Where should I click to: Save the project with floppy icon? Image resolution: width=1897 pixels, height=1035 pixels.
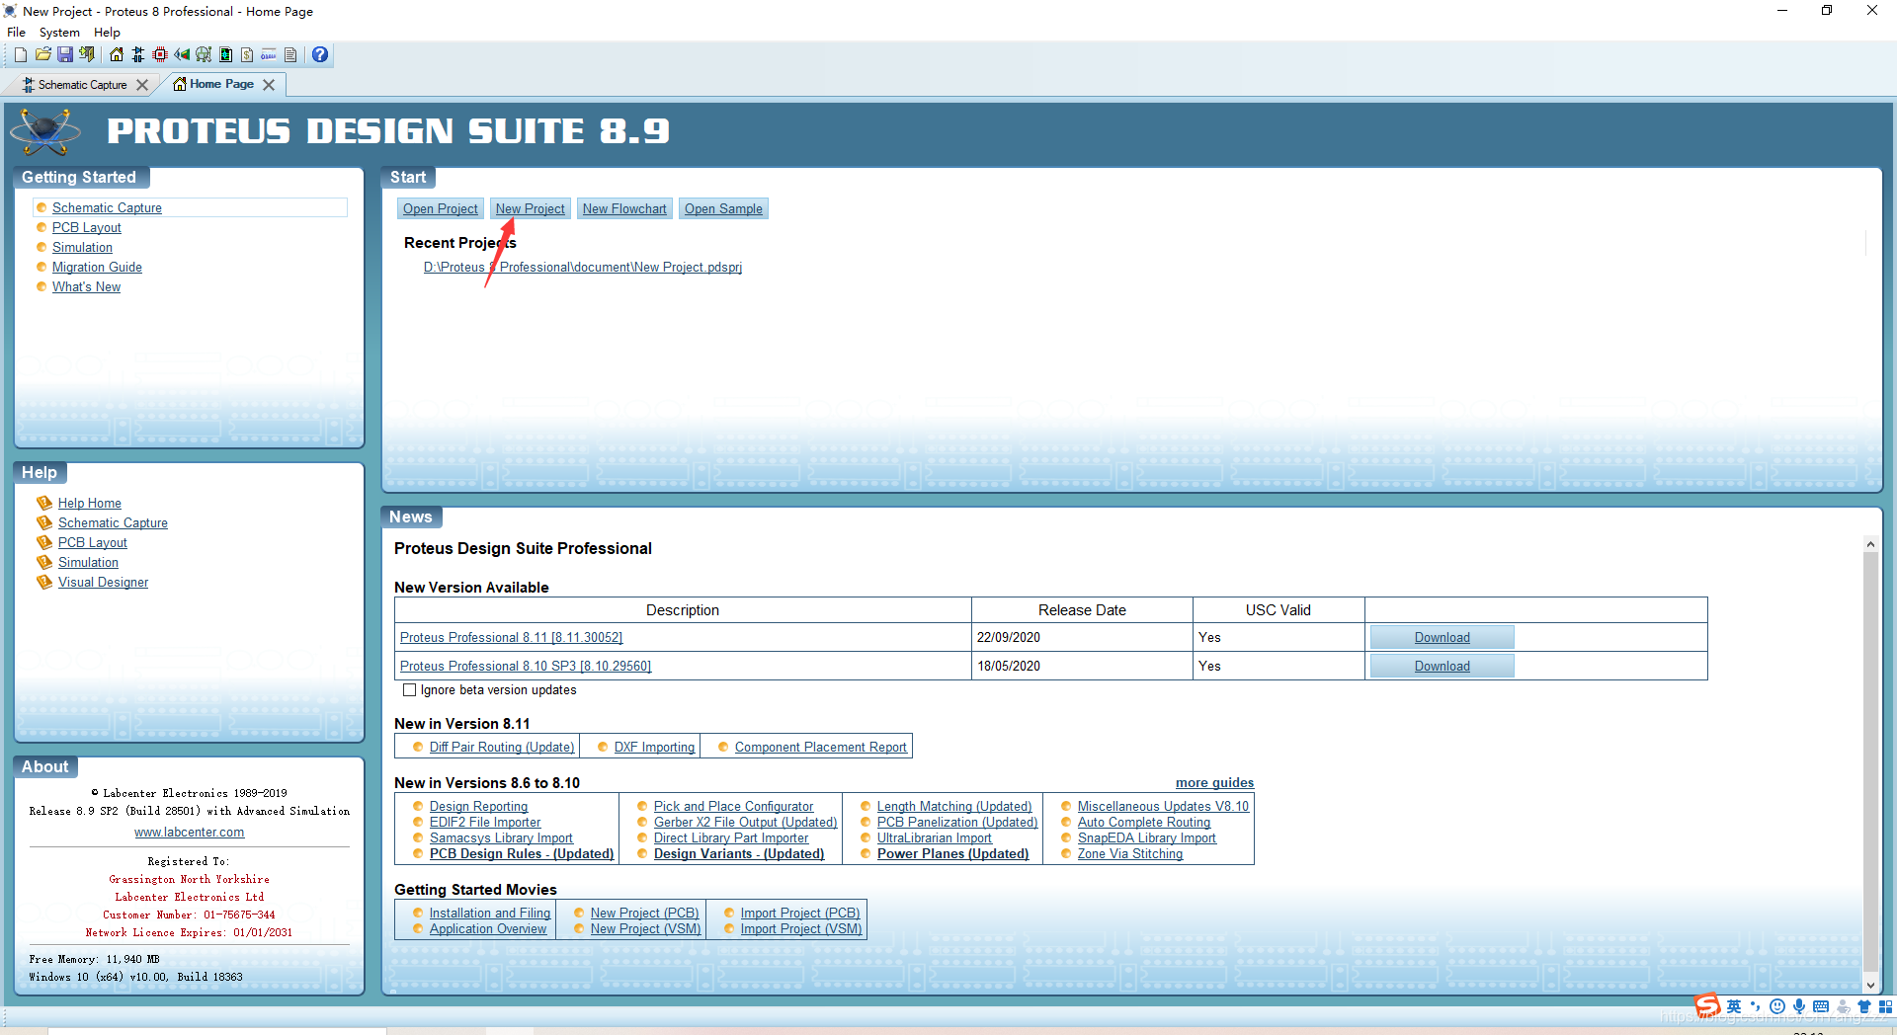(x=64, y=55)
